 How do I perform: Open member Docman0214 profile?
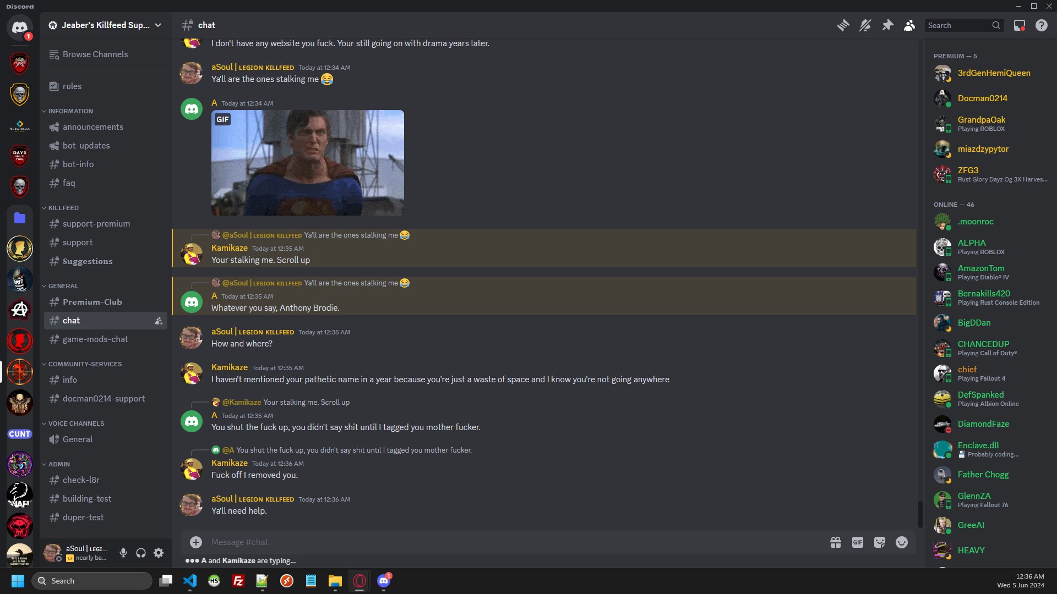989,98
